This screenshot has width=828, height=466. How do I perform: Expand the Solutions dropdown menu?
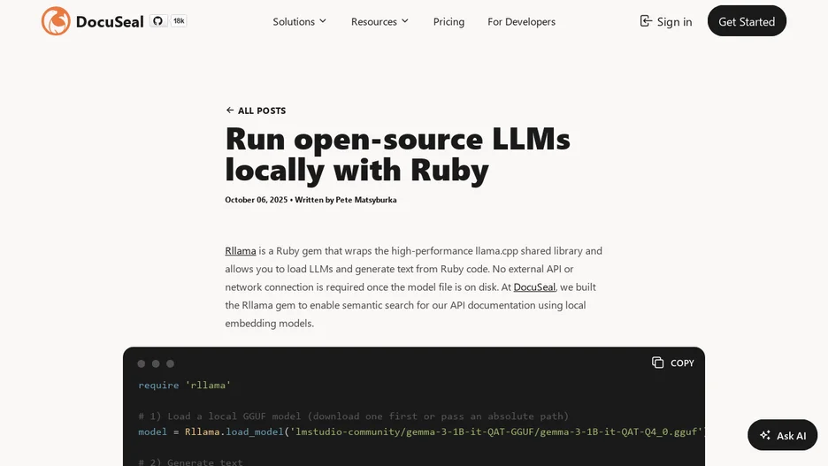tap(299, 21)
